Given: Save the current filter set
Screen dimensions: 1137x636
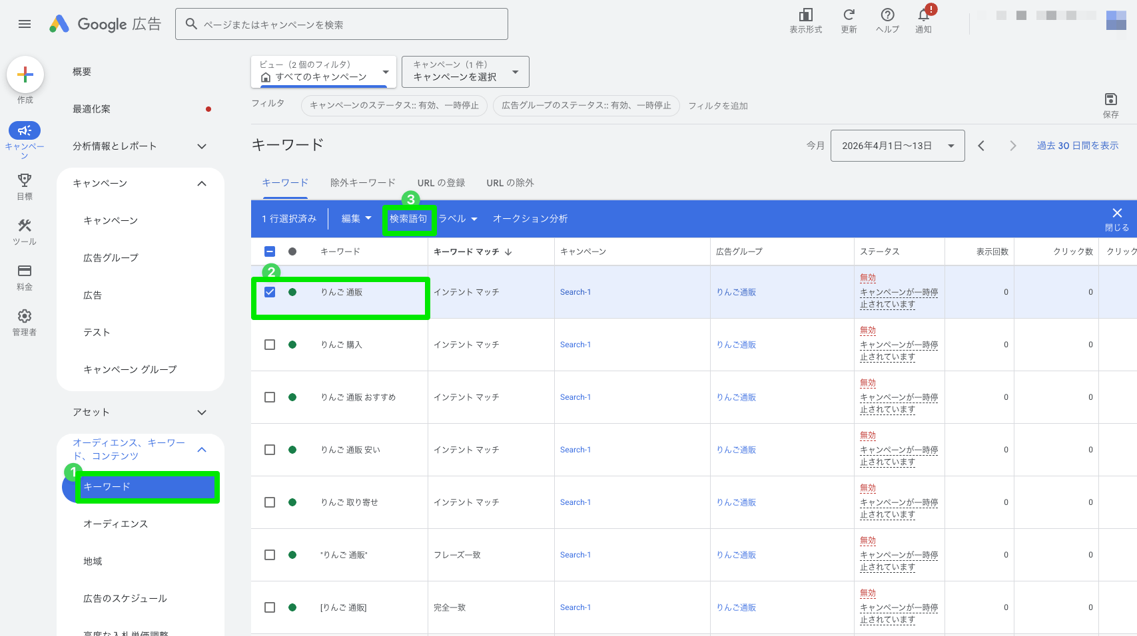Looking at the screenshot, I should tap(1110, 99).
